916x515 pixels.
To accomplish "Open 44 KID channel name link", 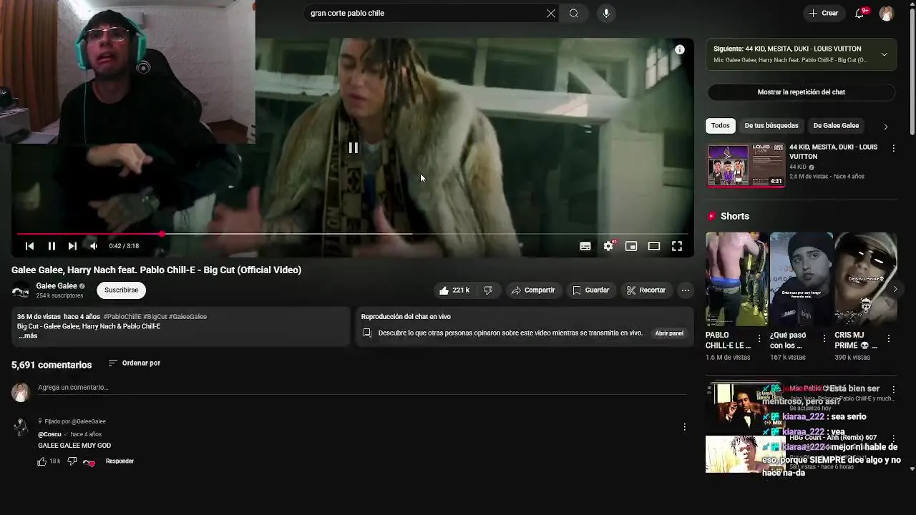I will tap(798, 167).
